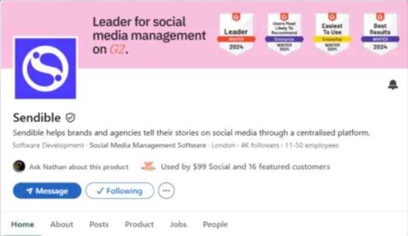
Task: Open the Posts tab
Action: pos(99,224)
